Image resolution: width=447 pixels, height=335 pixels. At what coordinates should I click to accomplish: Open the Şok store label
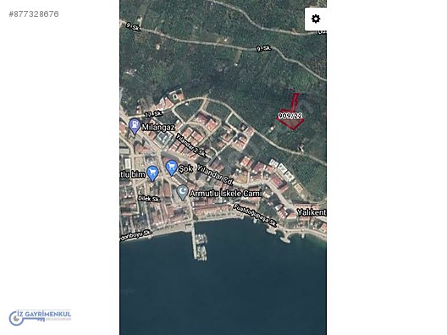tap(186, 168)
